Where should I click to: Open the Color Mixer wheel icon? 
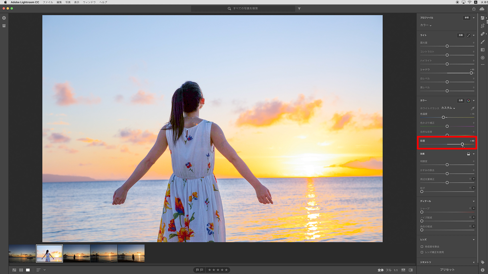click(468, 101)
